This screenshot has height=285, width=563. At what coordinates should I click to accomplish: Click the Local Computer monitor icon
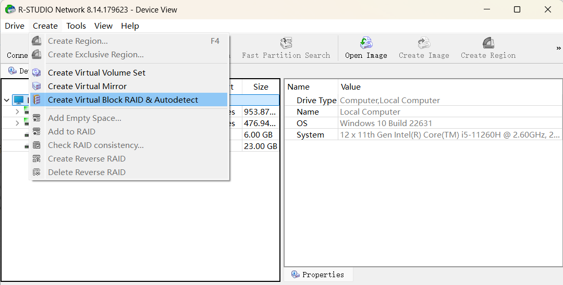coord(19,100)
